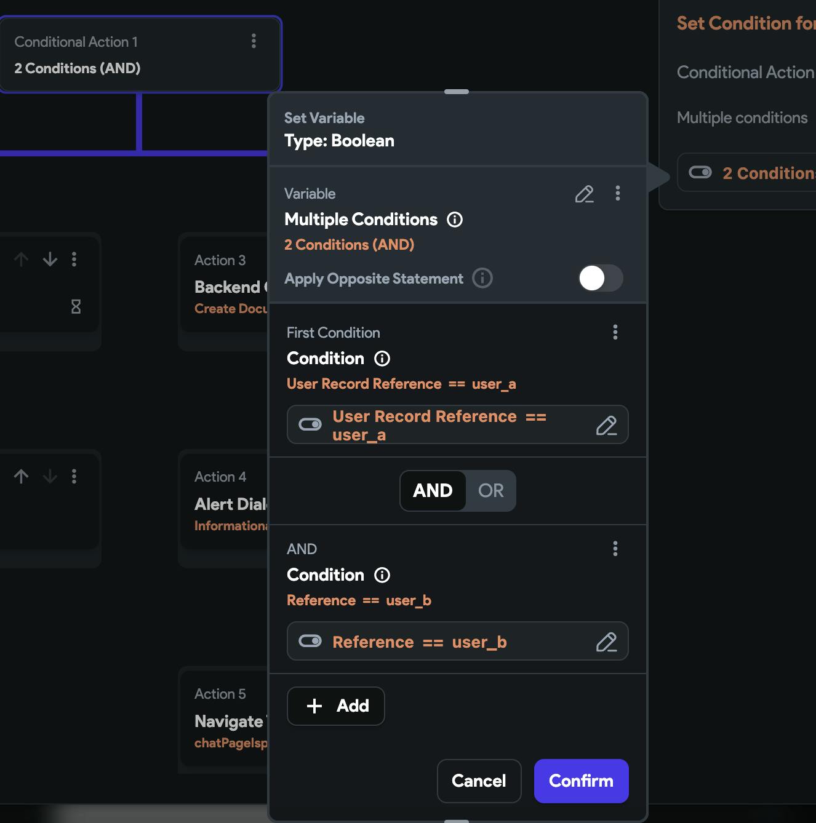Switch the operator to OR

coord(490,491)
